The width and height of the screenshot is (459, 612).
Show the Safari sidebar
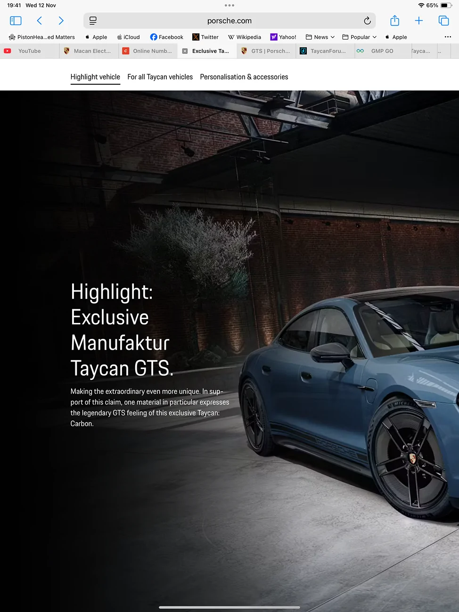[16, 21]
